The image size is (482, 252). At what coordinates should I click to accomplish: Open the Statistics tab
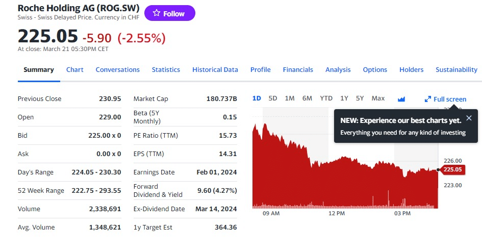pyautogui.click(x=166, y=70)
